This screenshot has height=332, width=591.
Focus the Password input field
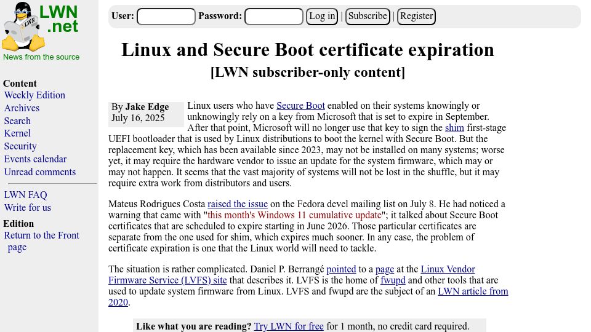273,17
